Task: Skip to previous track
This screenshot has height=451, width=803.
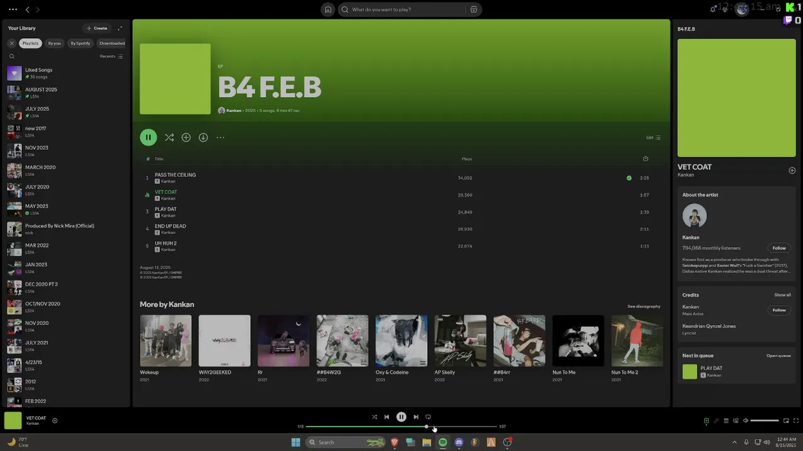Action: 387,417
